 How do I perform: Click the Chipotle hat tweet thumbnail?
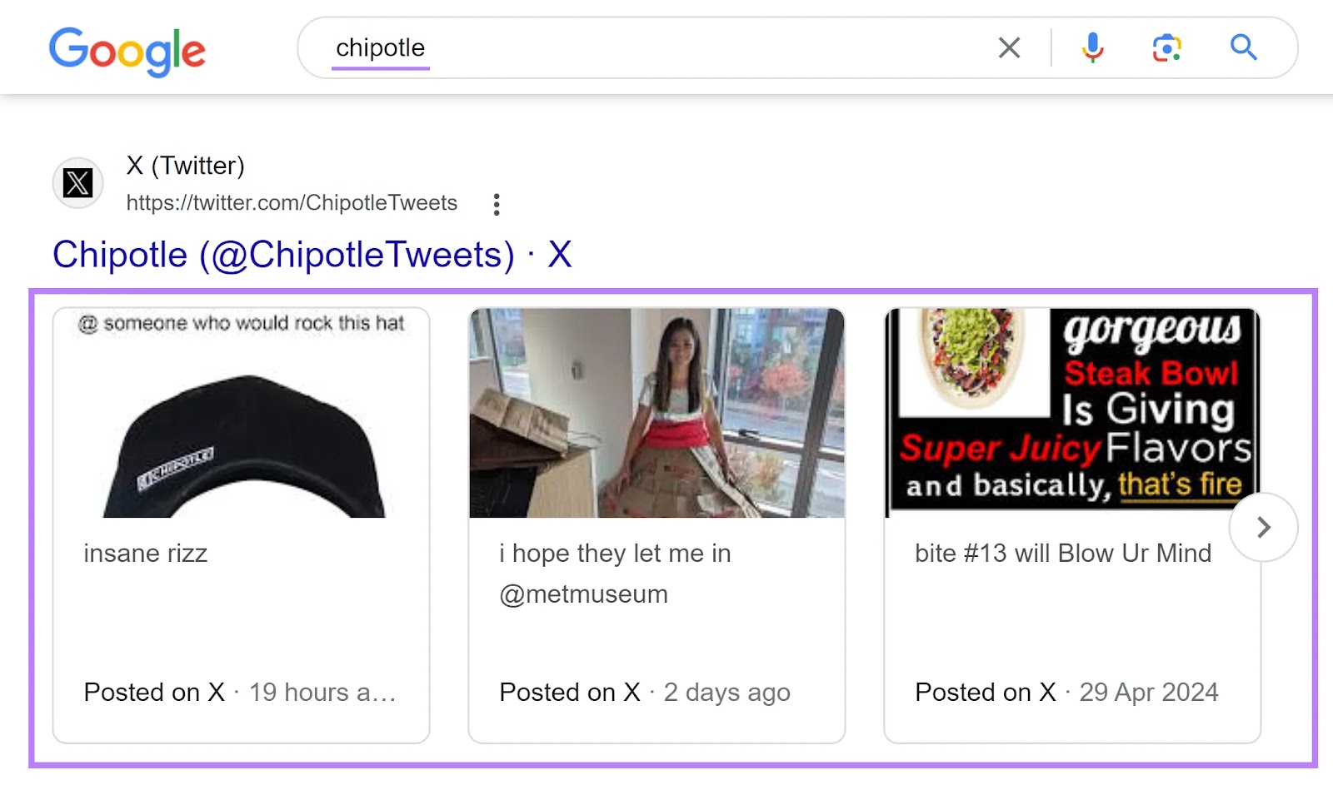click(241, 414)
